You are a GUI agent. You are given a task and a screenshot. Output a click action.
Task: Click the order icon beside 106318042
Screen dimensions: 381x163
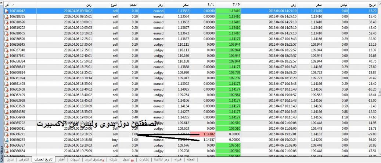(7, 11)
